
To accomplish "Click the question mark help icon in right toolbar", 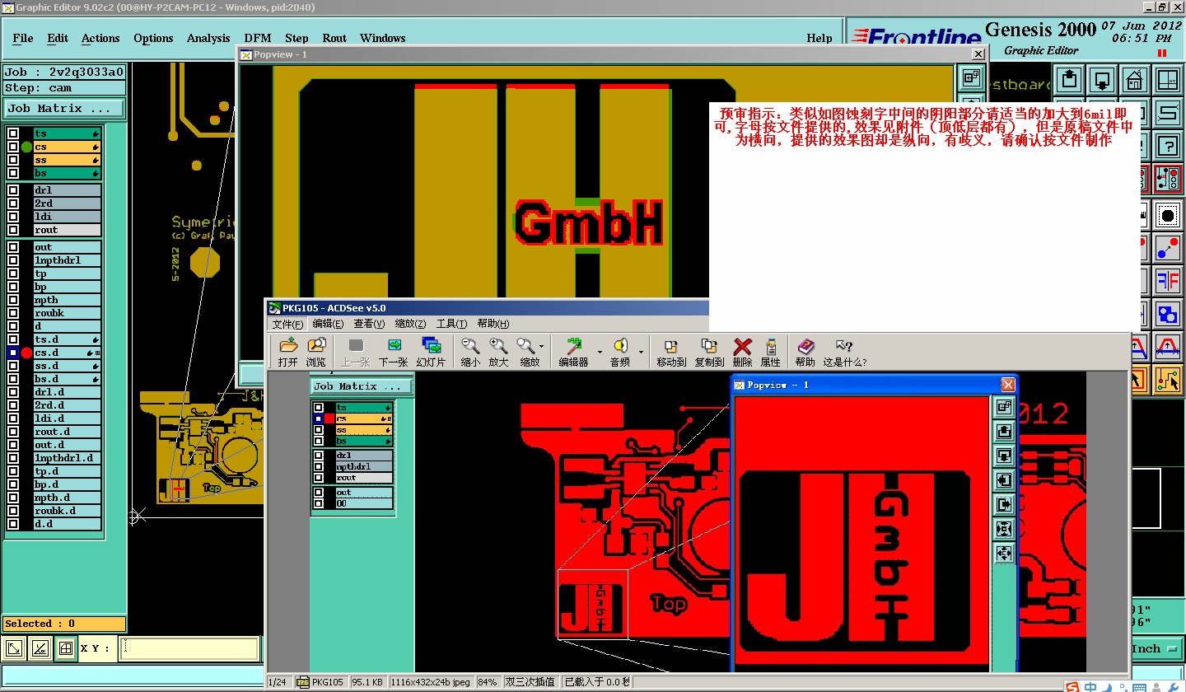I will pyautogui.click(x=1167, y=146).
